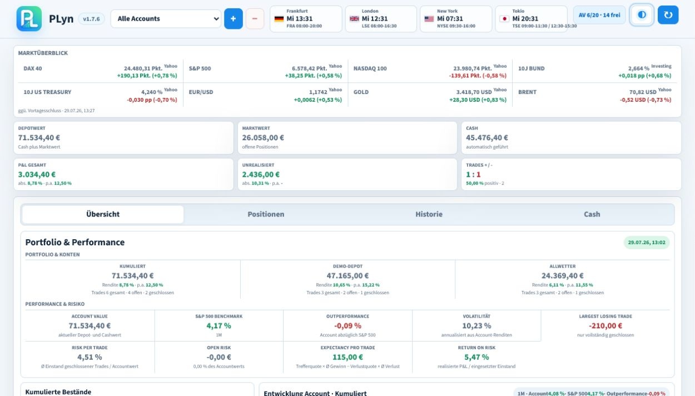Click the v1.7.6 version badge
Viewport: 695px width, 396px height.
pos(91,19)
